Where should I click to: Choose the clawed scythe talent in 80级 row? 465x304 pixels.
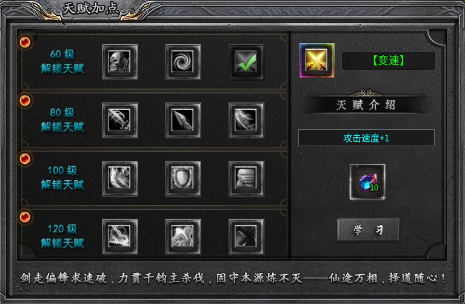120,120
